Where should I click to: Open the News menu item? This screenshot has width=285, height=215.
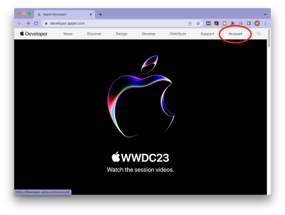(x=68, y=34)
